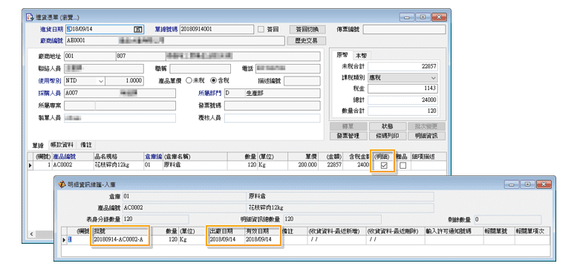580x272 pixels.
Task: Click the 所屬專案 input field
Action: click(120, 106)
